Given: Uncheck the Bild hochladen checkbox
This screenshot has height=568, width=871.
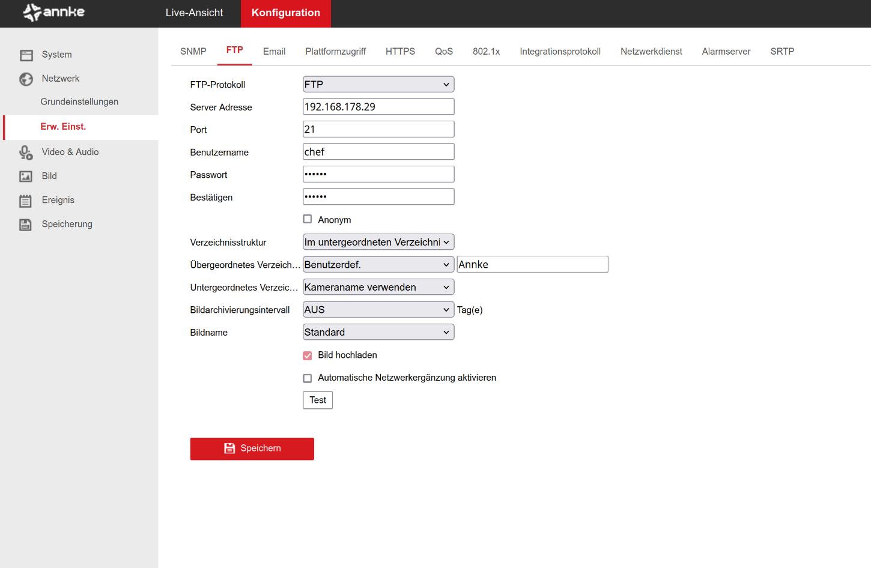Looking at the screenshot, I should [x=308, y=355].
